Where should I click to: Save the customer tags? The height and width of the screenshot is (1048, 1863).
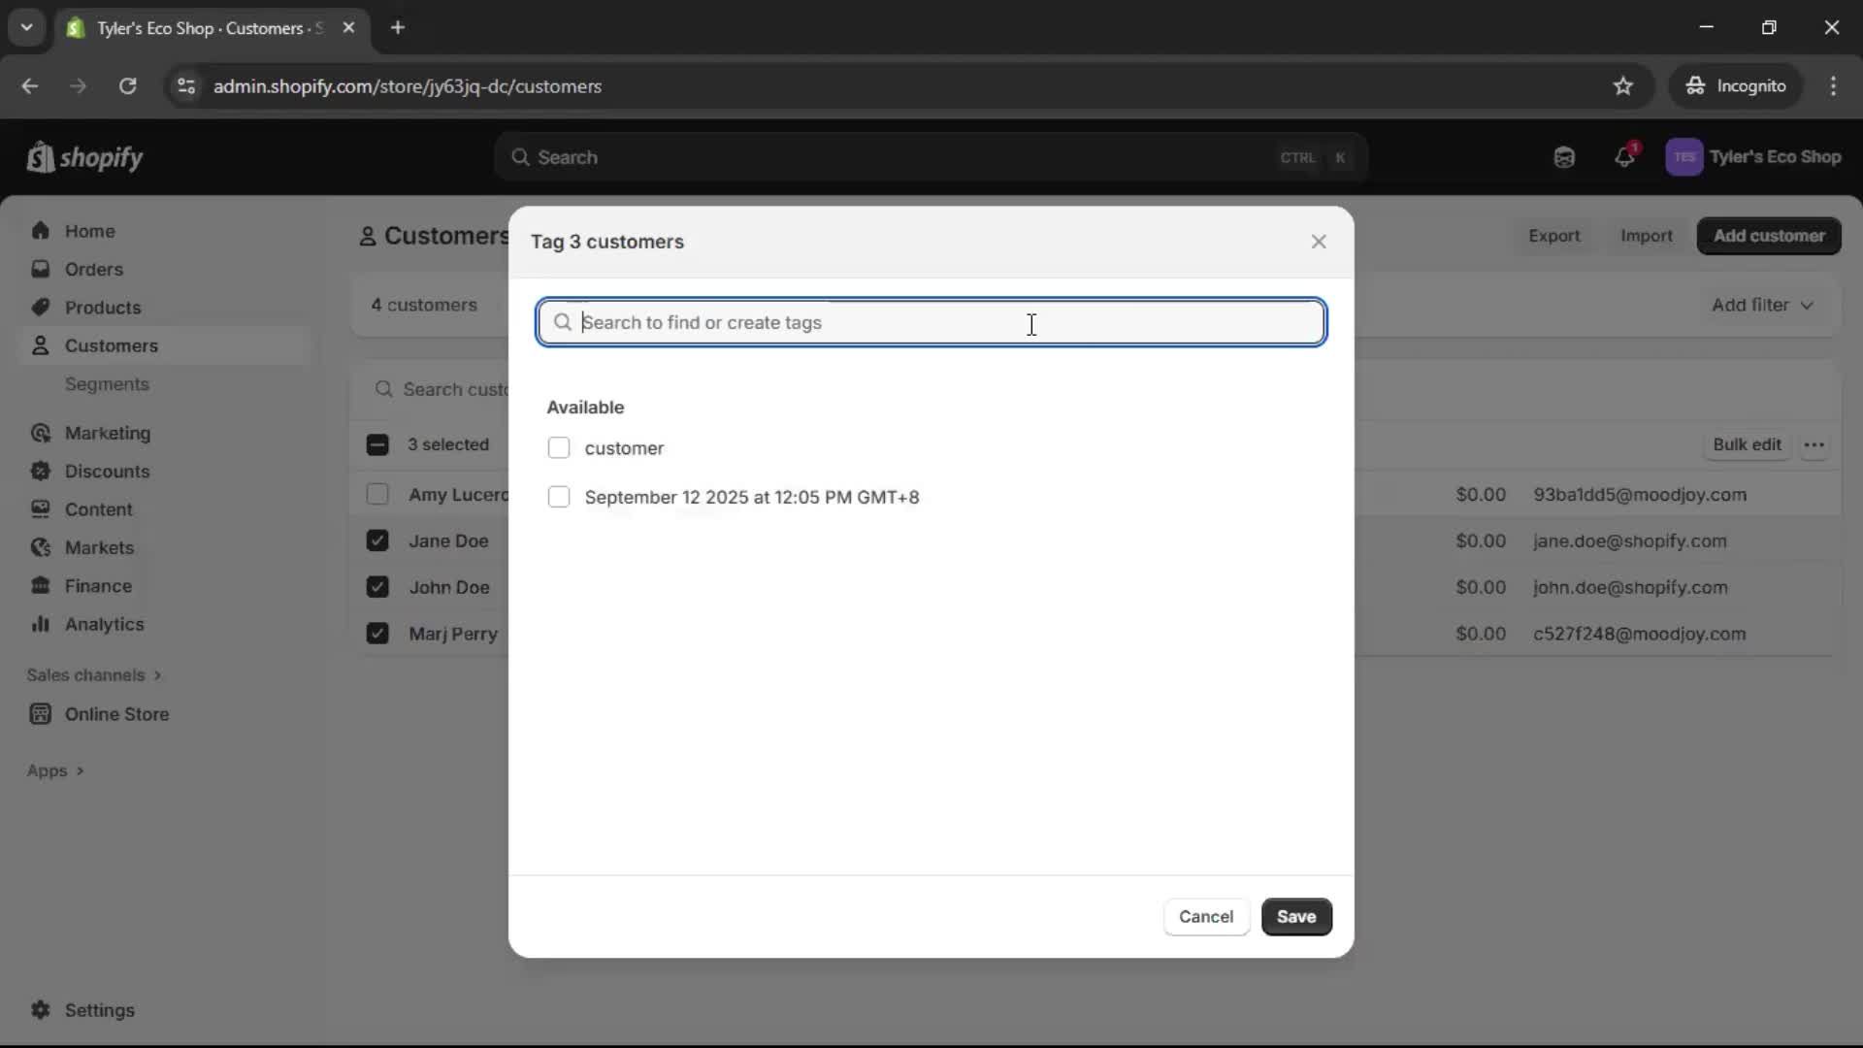tap(1297, 917)
